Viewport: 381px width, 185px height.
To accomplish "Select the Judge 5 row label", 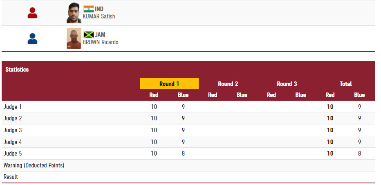I will coord(13,153).
